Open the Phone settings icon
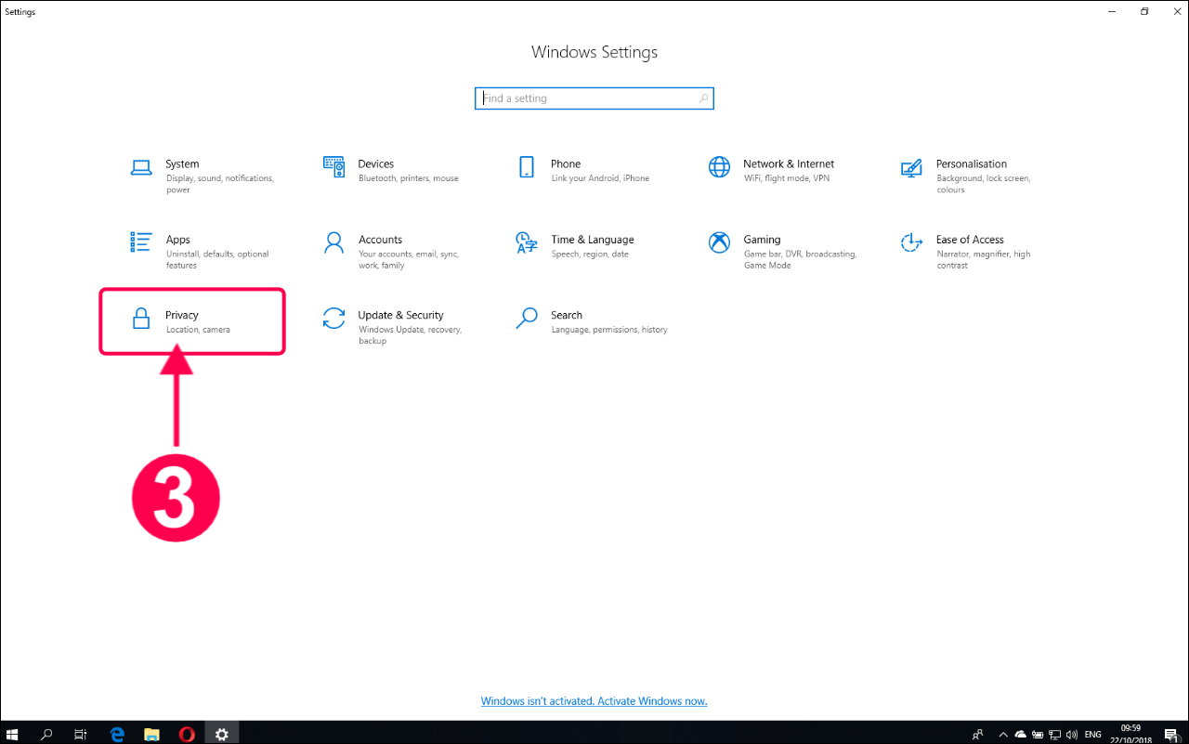Viewport: 1189px width, 744px height. click(527, 167)
